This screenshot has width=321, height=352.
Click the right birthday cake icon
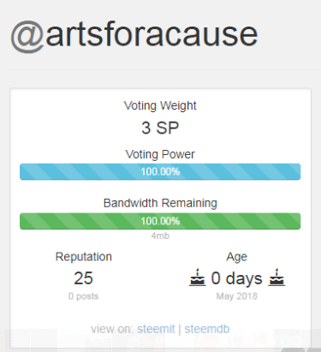276,277
